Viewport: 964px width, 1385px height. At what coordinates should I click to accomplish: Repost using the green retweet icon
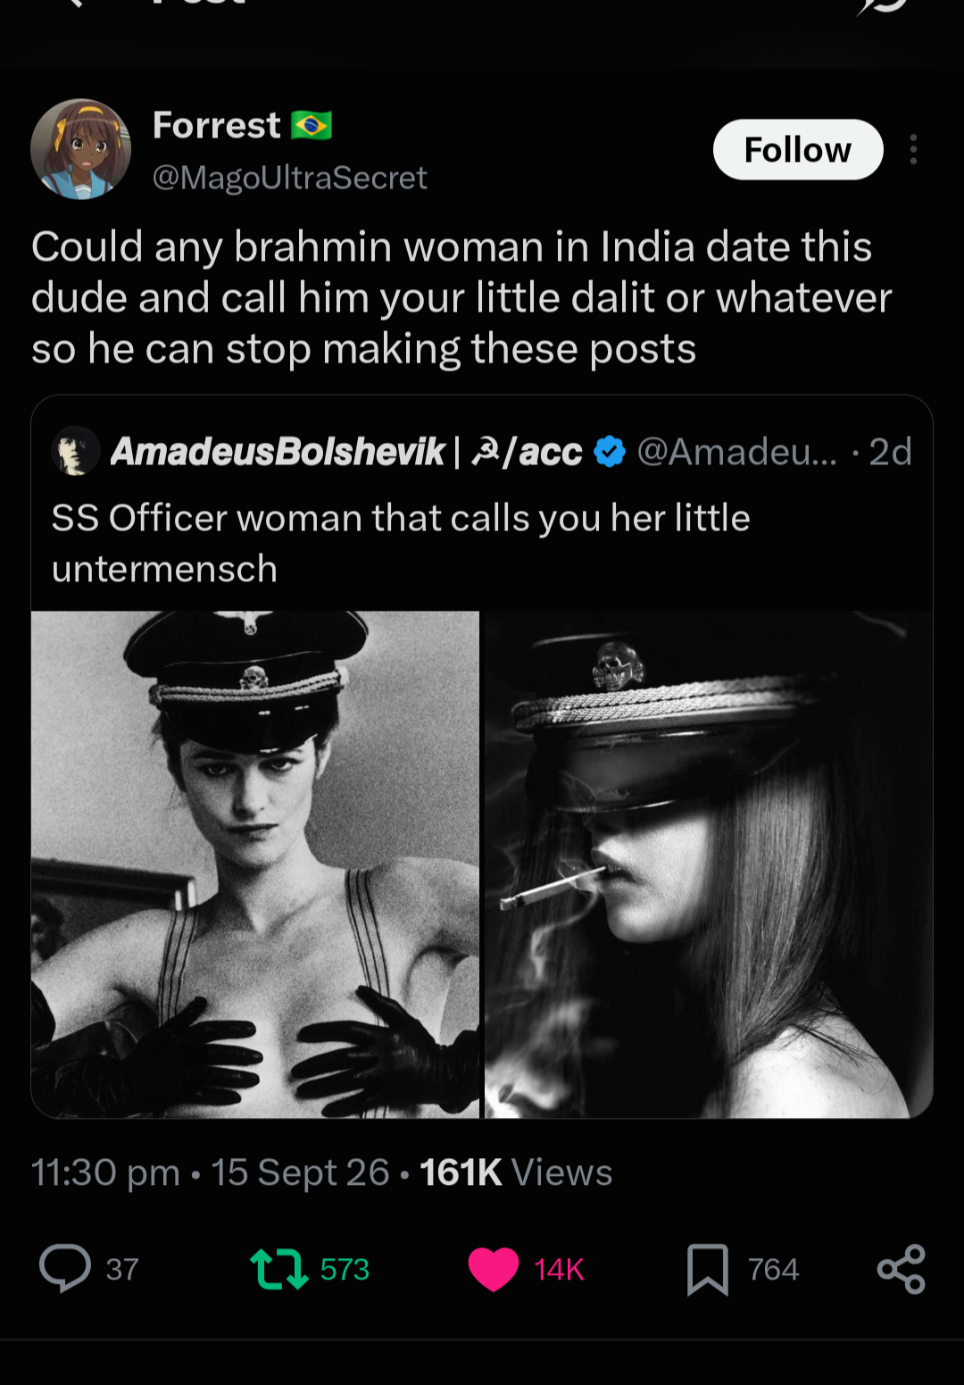pos(278,1269)
